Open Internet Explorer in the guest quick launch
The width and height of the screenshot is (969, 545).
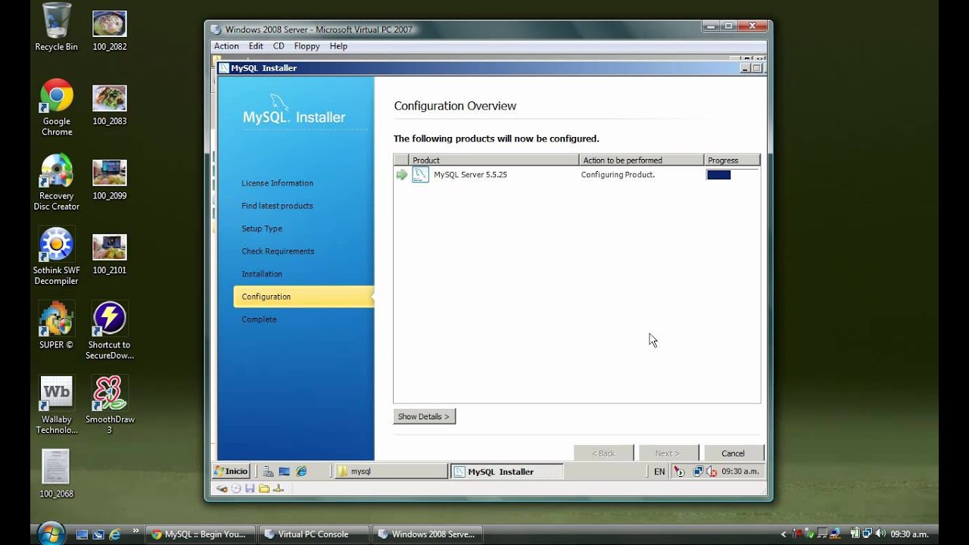[301, 472]
